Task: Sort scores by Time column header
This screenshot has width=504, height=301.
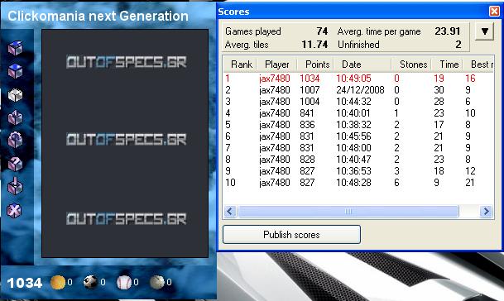Action: point(447,64)
